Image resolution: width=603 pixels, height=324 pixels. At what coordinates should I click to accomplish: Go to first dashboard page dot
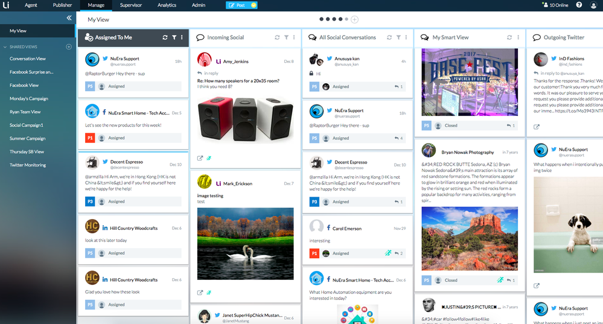(x=322, y=19)
